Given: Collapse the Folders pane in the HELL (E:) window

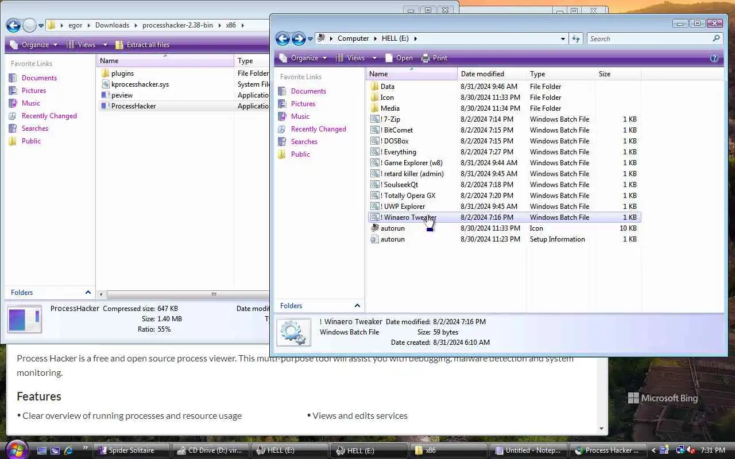Looking at the screenshot, I should click(357, 306).
